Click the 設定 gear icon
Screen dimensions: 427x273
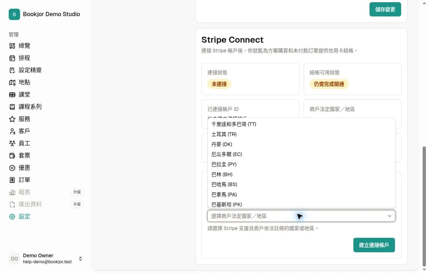(x=12, y=217)
